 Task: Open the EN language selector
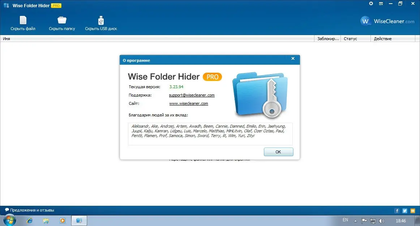(345, 220)
